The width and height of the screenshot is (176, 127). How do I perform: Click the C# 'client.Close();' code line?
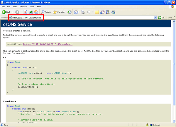28,87
